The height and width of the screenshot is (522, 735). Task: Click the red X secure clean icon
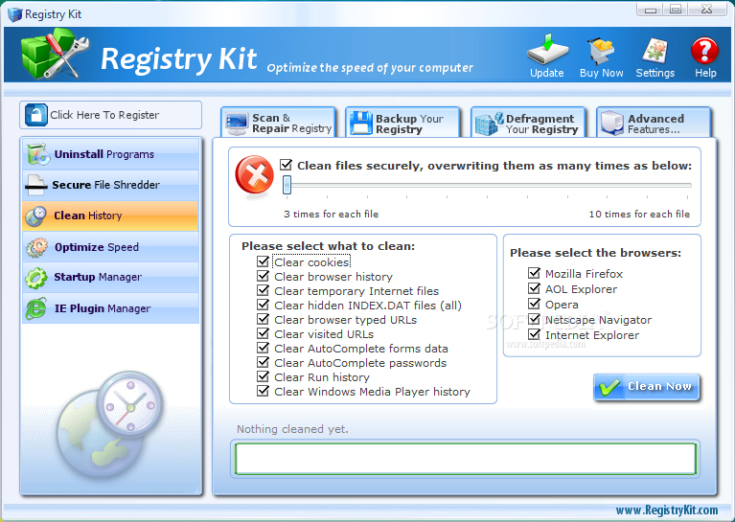(x=255, y=175)
